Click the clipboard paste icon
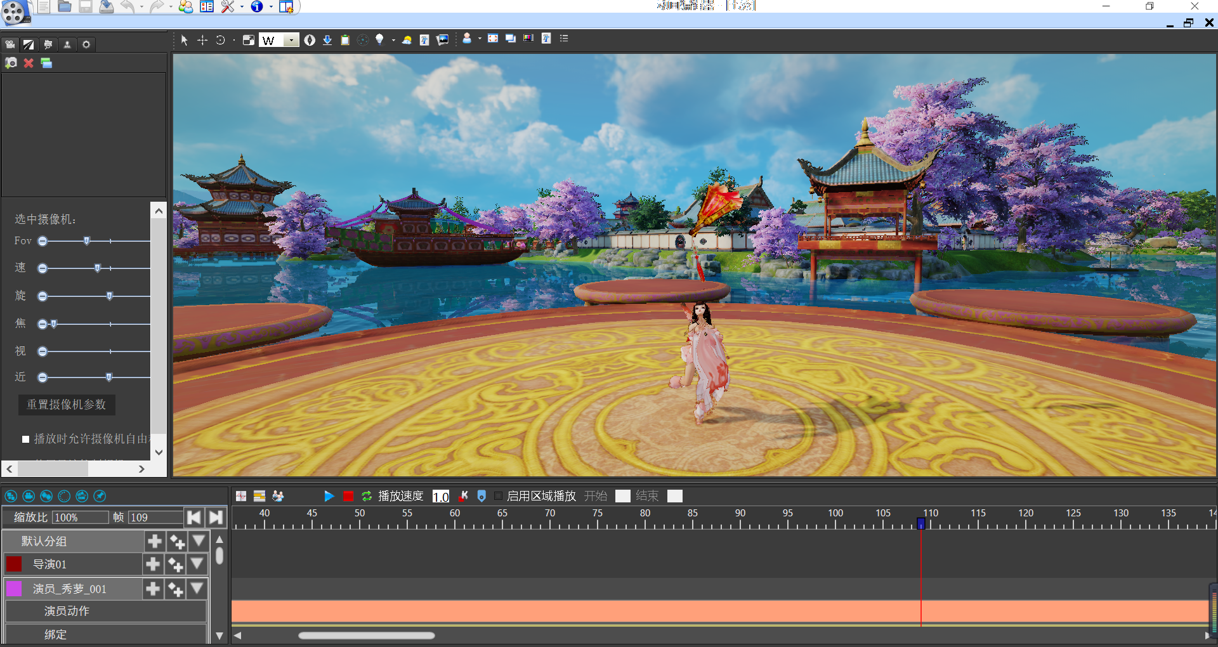The image size is (1218, 647). click(x=345, y=40)
